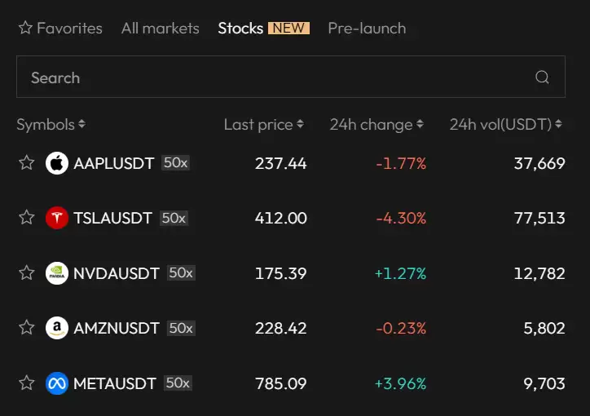Click the Apple logo icon
This screenshot has width=590, height=416.
pyautogui.click(x=56, y=163)
